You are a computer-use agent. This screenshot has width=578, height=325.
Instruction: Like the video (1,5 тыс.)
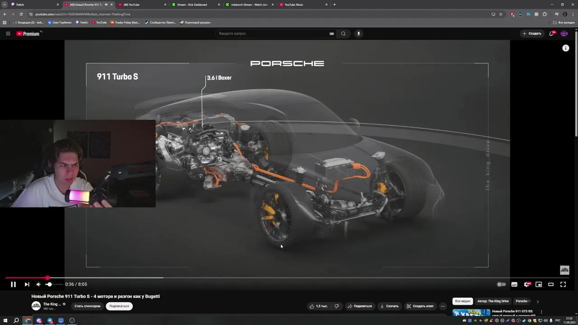pos(319,306)
